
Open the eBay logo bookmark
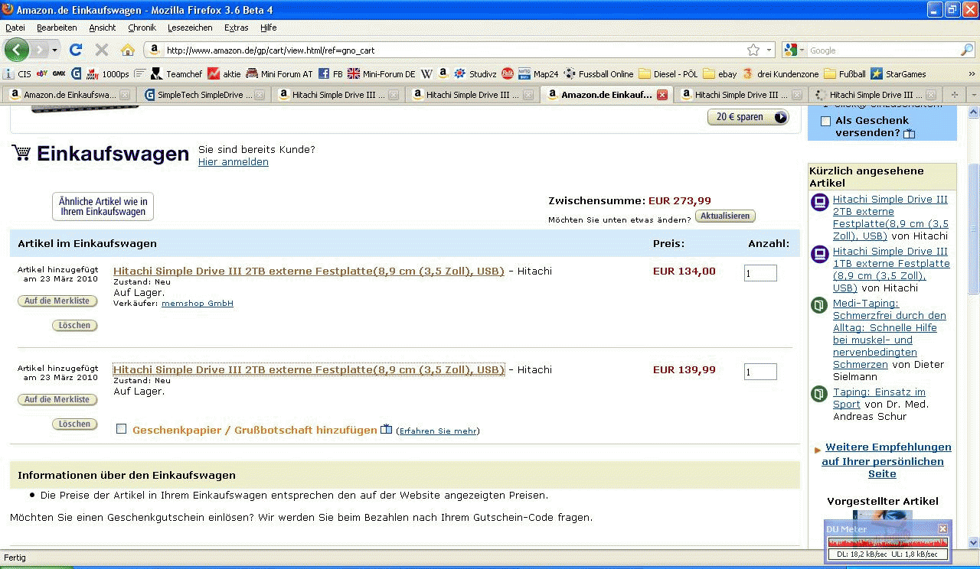(42, 74)
